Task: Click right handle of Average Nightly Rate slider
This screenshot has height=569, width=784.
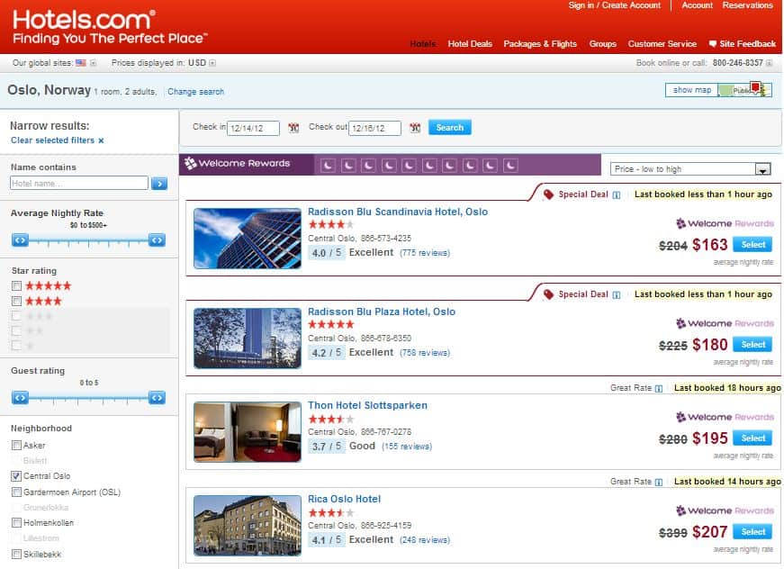Action: tap(157, 240)
